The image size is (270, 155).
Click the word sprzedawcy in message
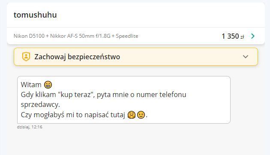[40, 105]
